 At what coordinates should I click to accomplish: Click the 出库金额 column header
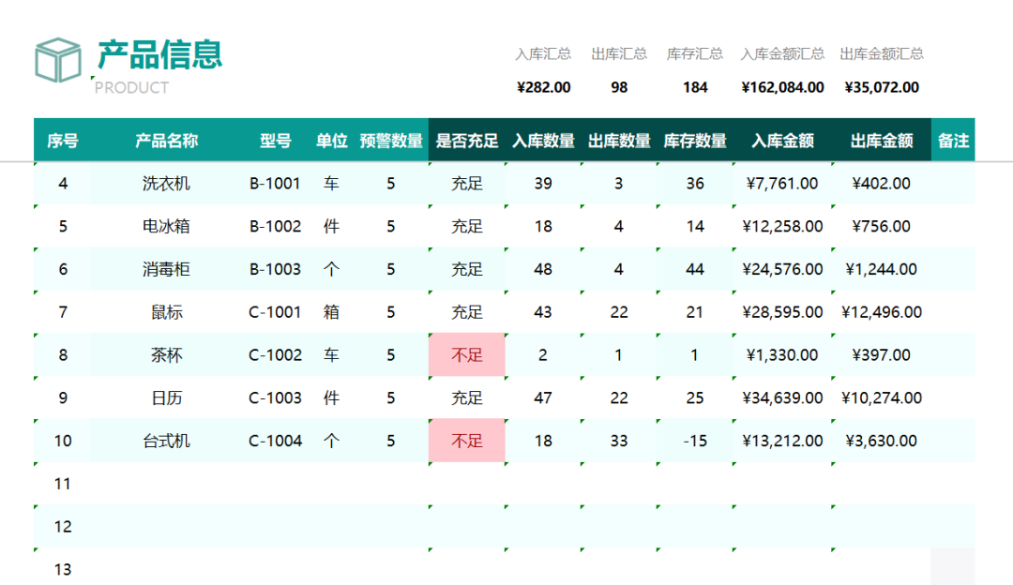pos(881,141)
